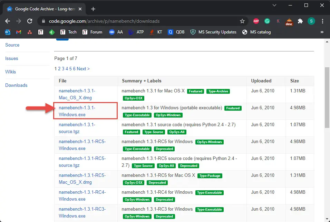
Task: Open the Tech bookmark
Action: [68, 32]
